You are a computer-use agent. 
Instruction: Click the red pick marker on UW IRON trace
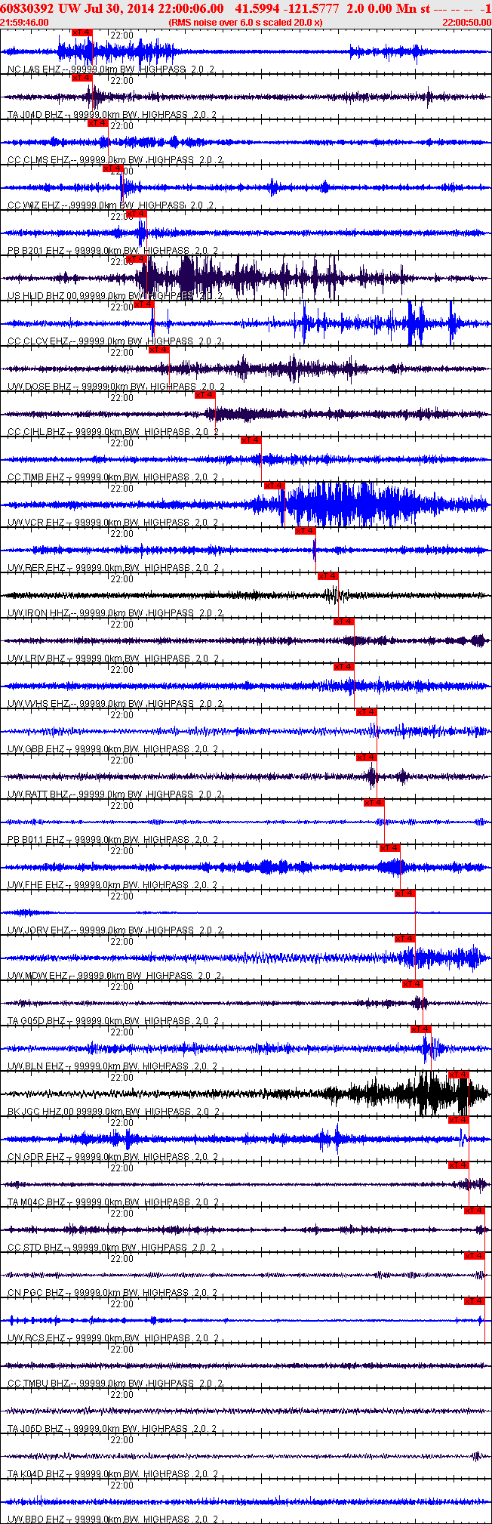click(327, 576)
